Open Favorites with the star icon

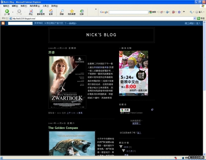coord(72,12)
